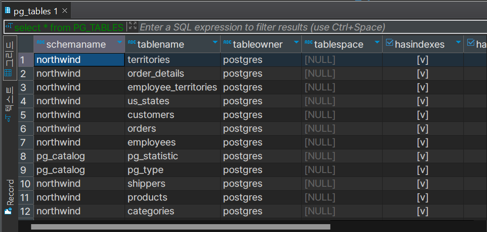Click the tablespace column header

click(342, 44)
